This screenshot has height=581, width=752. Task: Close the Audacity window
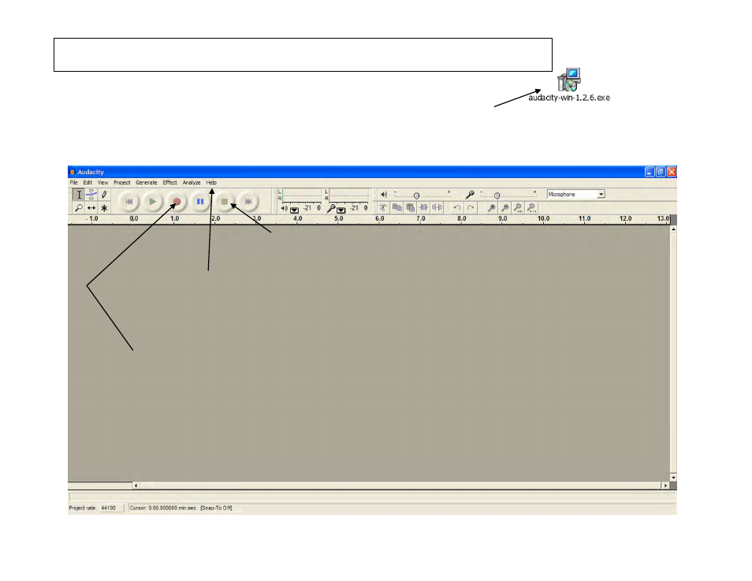click(672, 172)
